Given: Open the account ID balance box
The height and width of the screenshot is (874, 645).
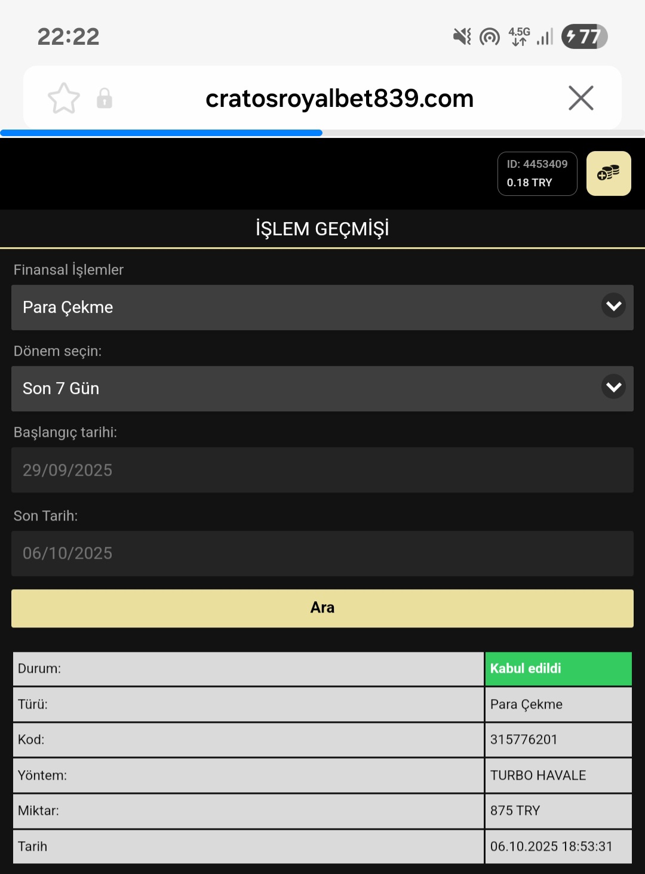Looking at the screenshot, I should 537,174.
